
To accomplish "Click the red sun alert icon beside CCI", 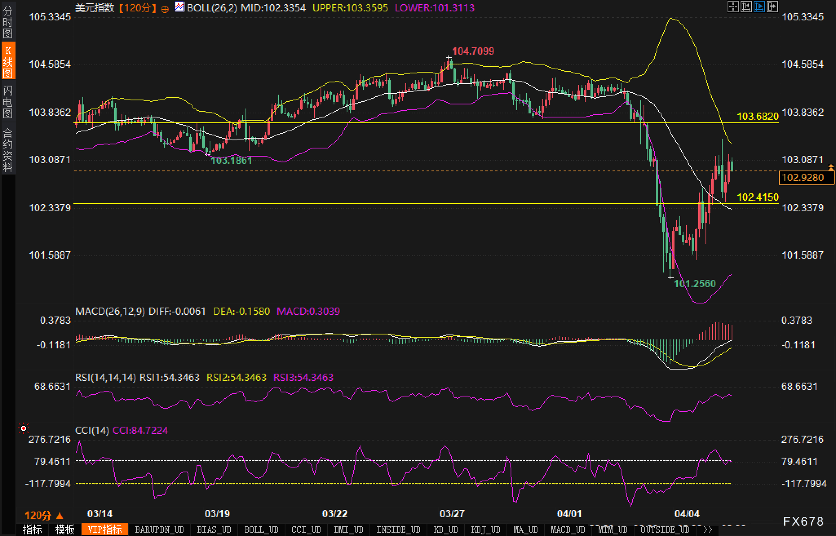I will 24,428.
